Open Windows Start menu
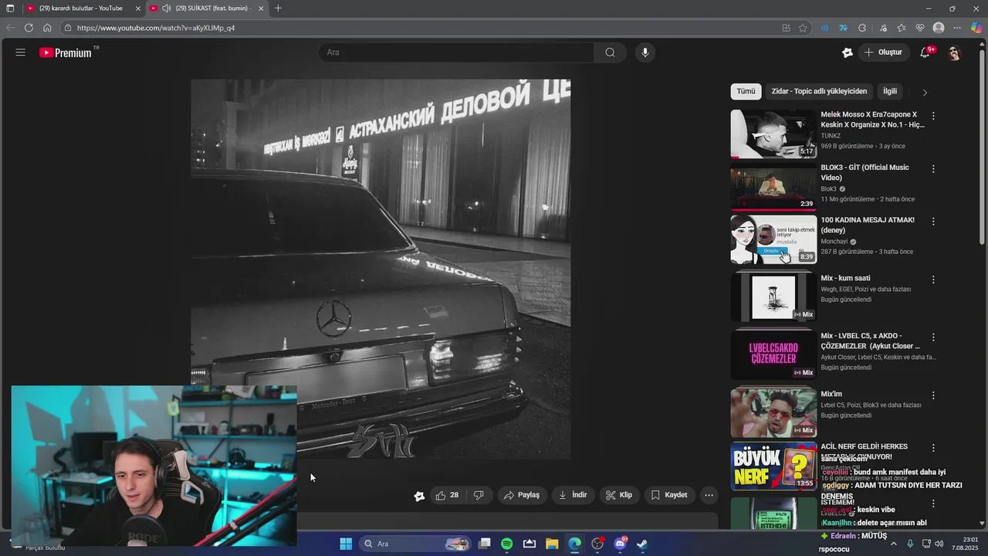The height and width of the screenshot is (556, 988). [346, 544]
